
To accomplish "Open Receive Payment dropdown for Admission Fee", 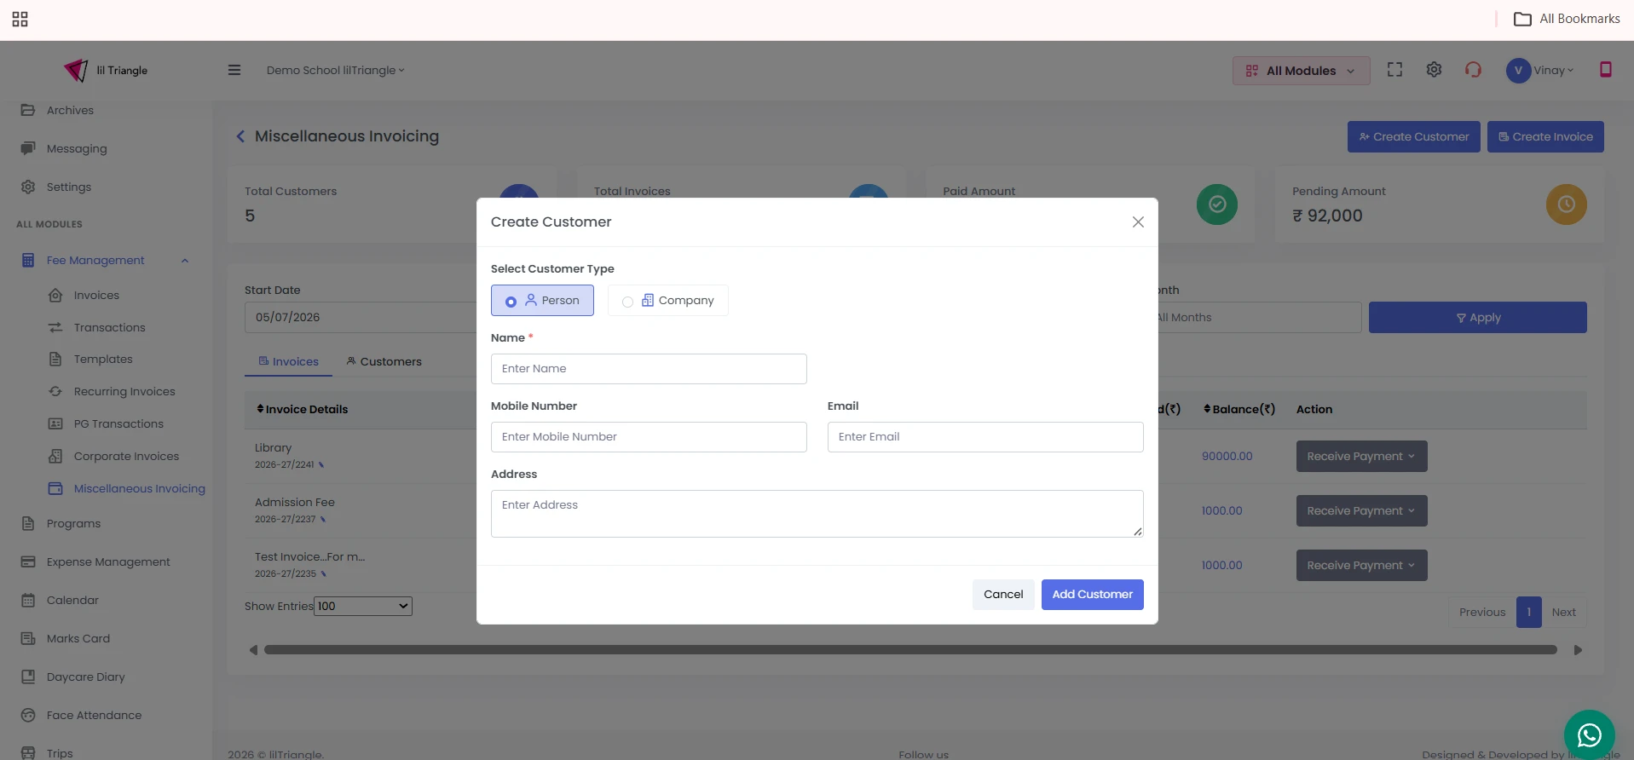I will click(1361, 510).
